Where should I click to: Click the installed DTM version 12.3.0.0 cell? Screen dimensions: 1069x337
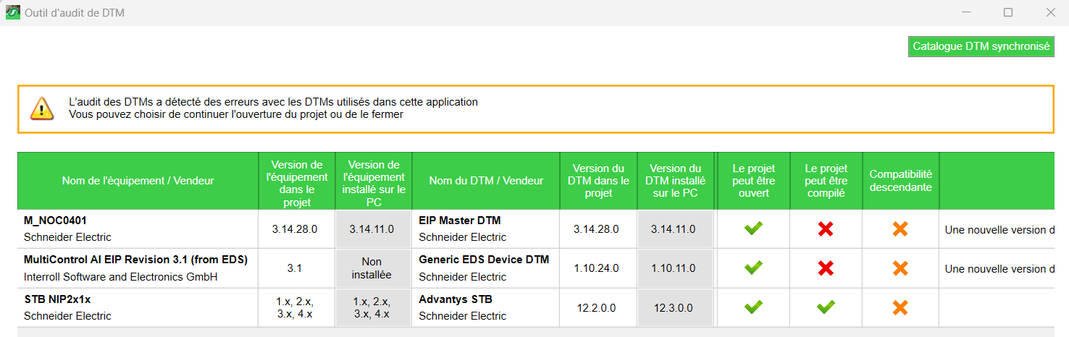pyautogui.click(x=673, y=307)
